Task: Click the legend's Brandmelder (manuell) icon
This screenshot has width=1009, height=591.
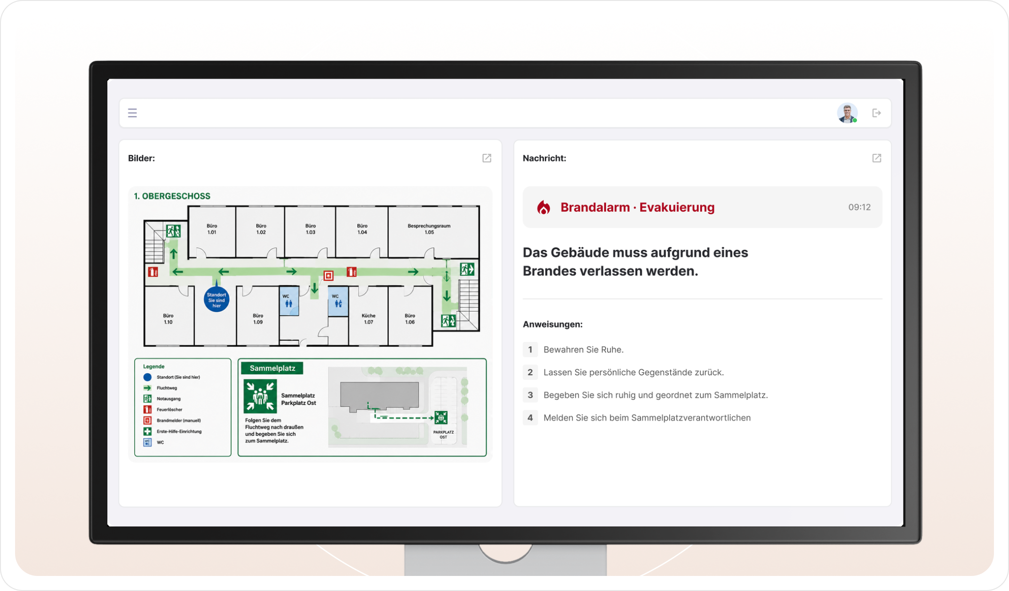Action: (147, 420)
